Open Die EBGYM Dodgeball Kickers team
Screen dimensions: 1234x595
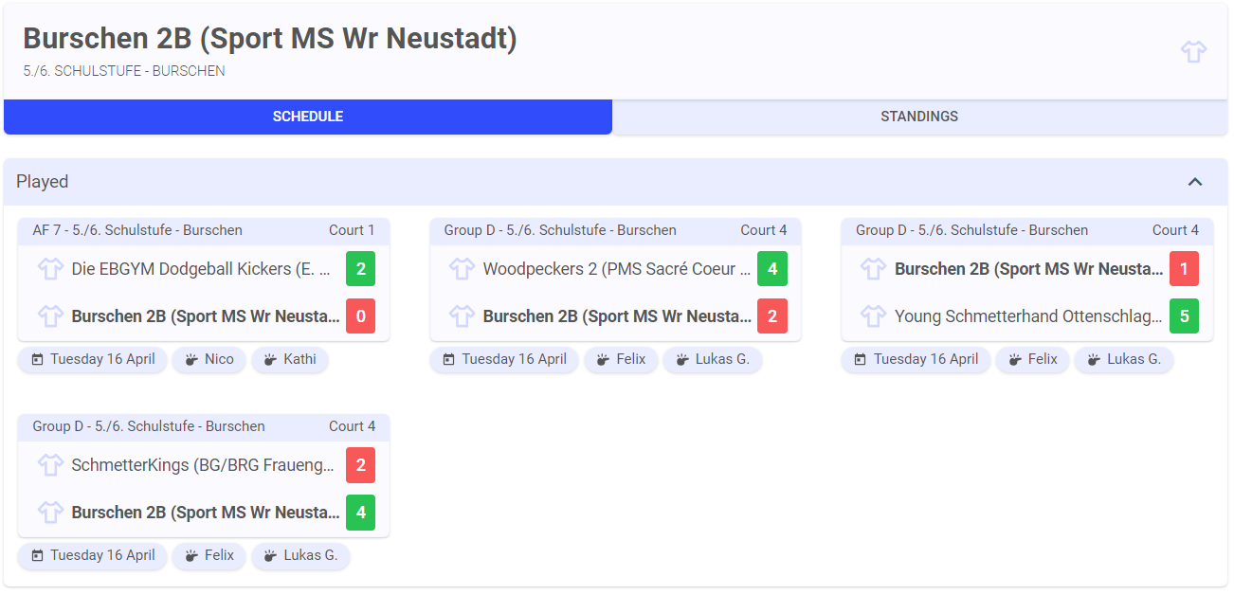(201, 269)
